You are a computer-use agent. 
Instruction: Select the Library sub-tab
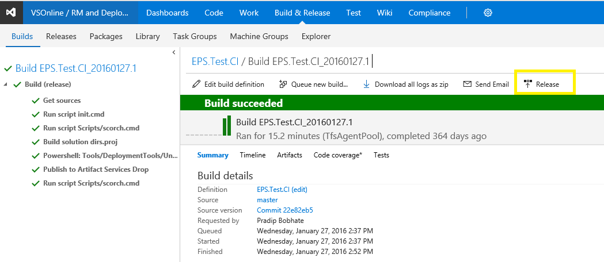[147, 37]
